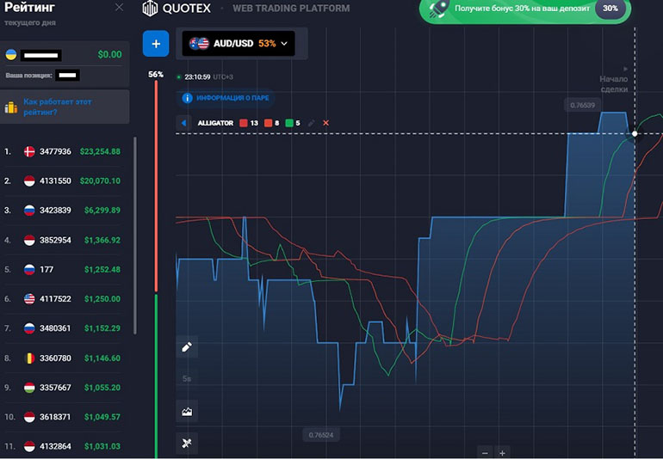Click the trophy podium icon

11,107
